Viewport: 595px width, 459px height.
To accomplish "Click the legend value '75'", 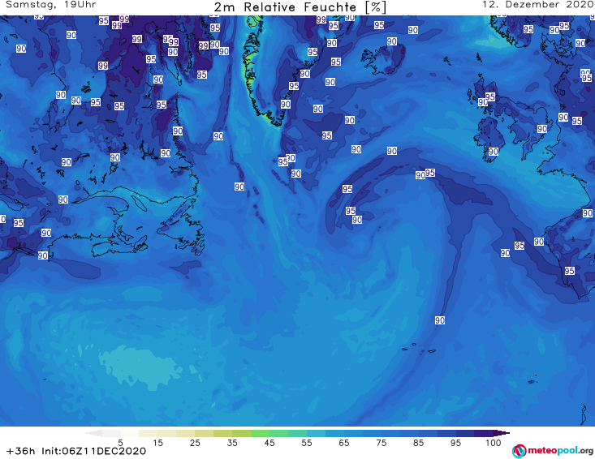I will 381,443.
